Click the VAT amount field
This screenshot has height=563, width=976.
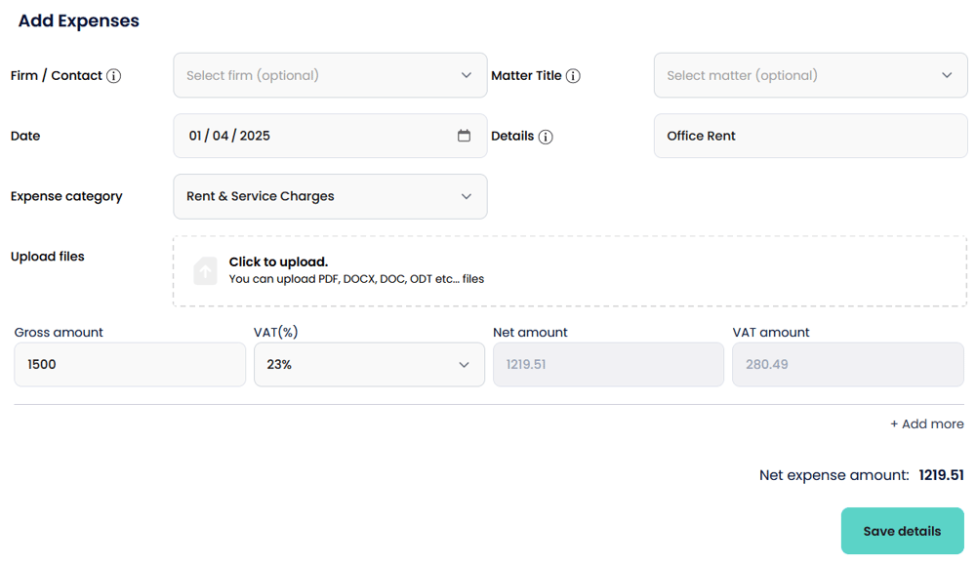847,364
